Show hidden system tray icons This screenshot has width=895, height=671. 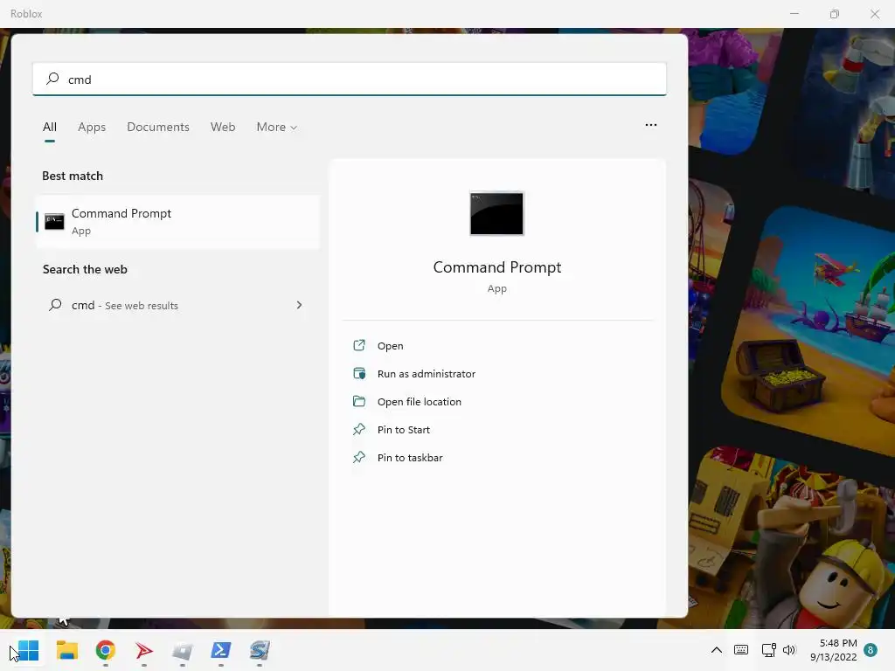717,650
